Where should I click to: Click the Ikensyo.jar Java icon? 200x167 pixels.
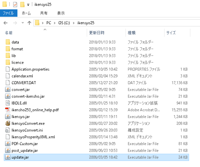[8, 116]
